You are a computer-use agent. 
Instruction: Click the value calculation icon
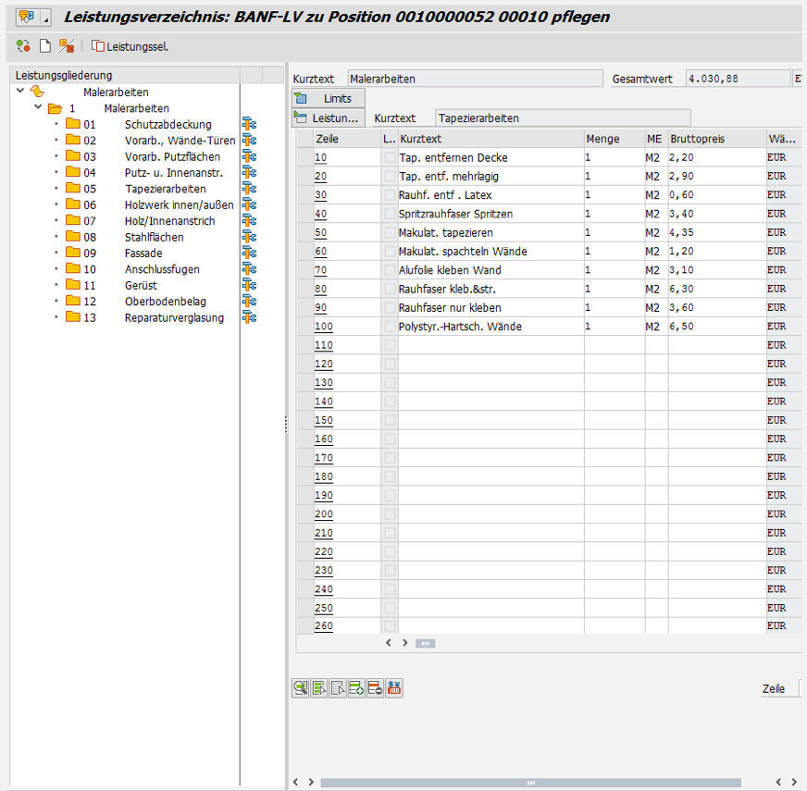(x=394, y=687)
